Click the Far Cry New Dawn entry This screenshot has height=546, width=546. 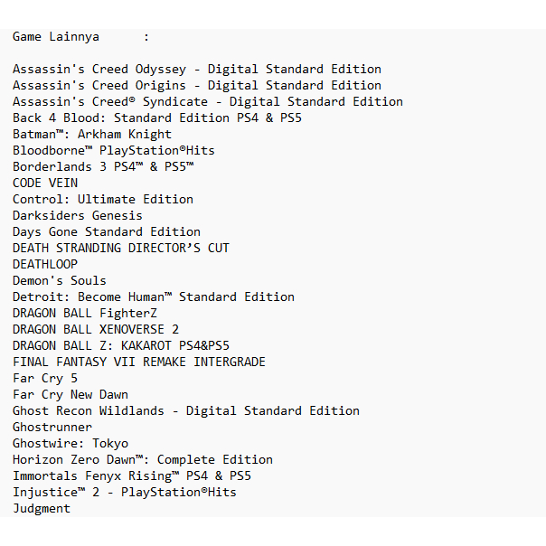(x=71, y=395)
